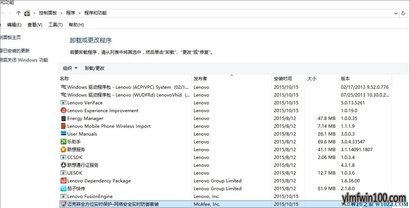This screenshot has height=208, width=410.
Task: Click the 联想通行证服务 program icon
Action: (63, 165)
